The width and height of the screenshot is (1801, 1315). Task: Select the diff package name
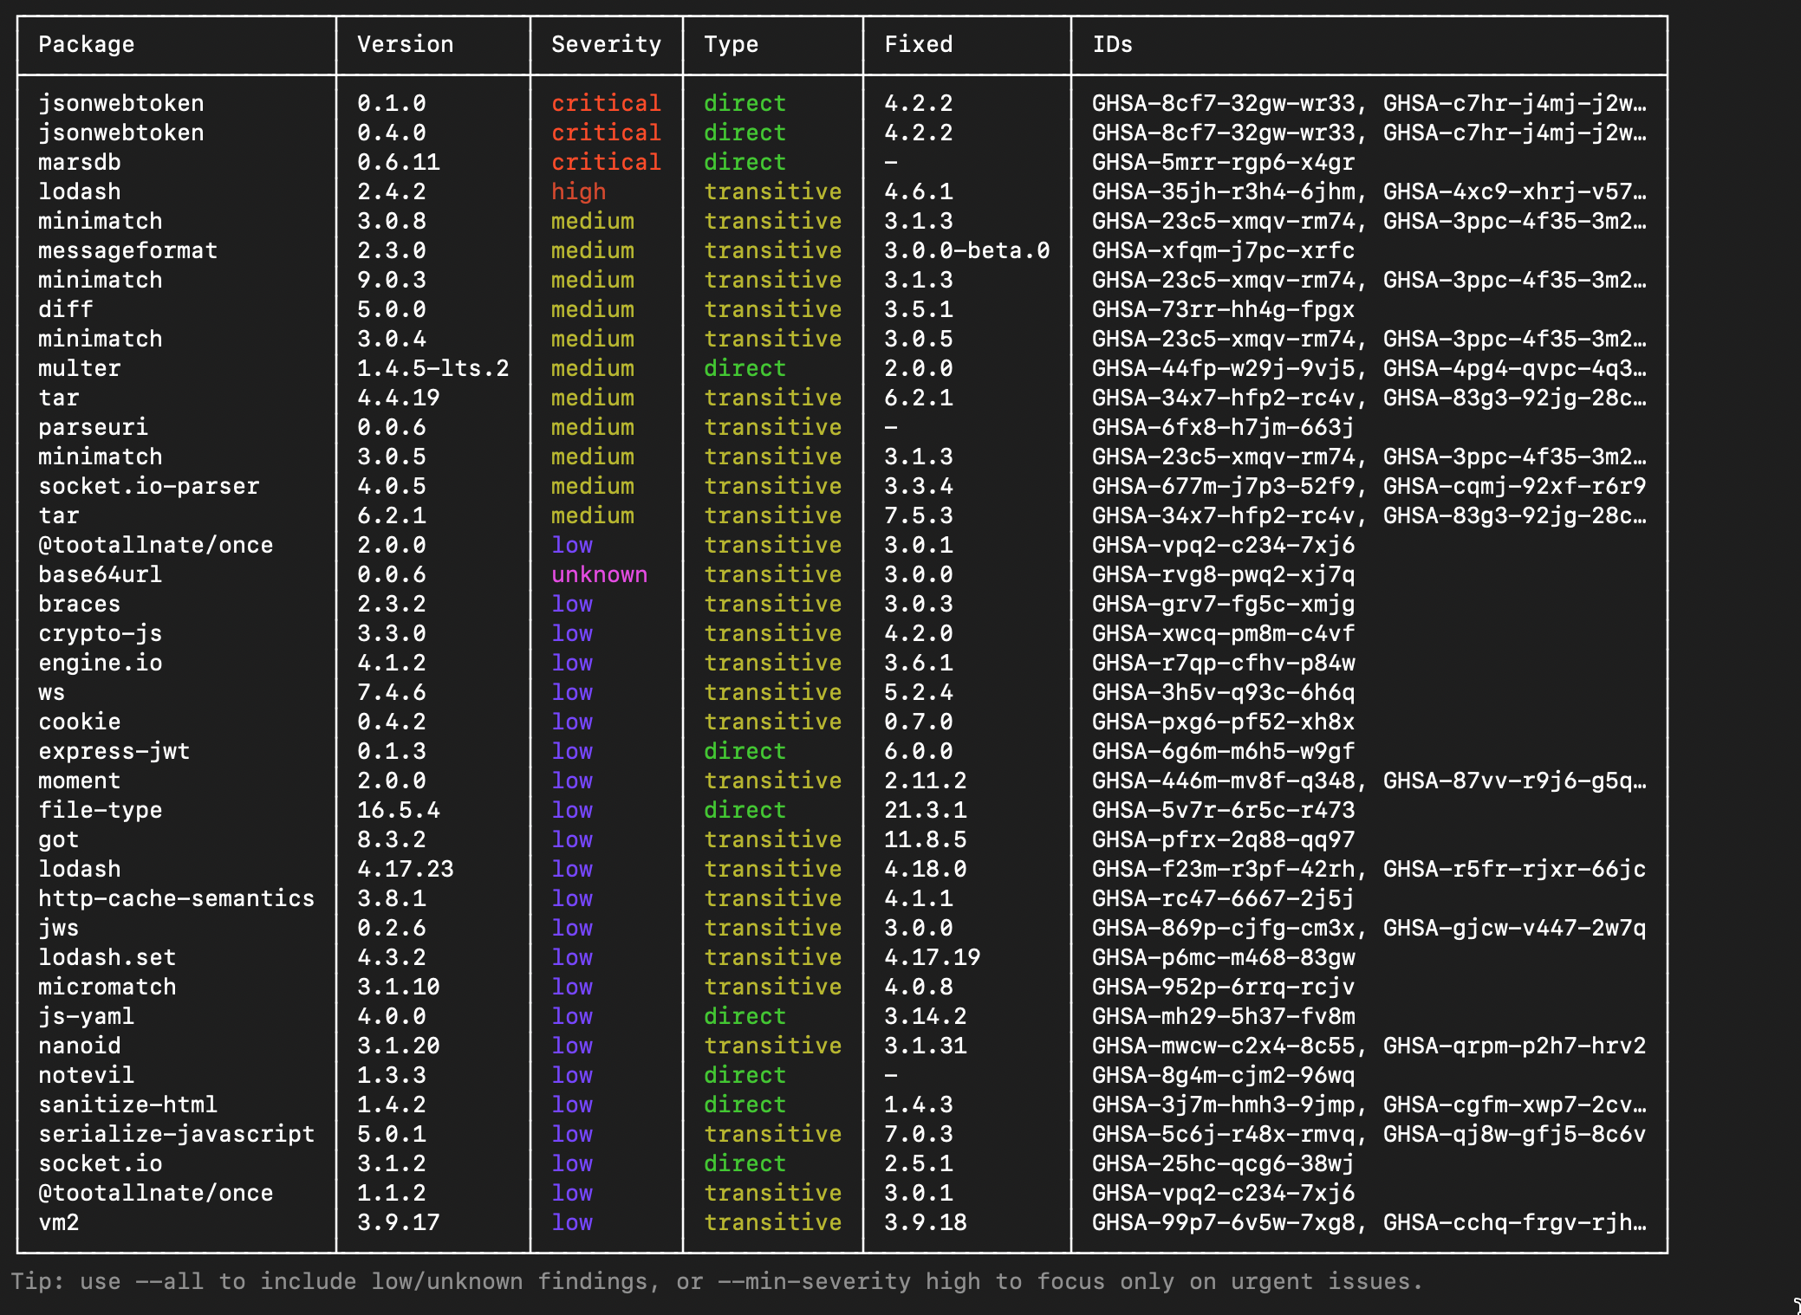coord(66,309)
